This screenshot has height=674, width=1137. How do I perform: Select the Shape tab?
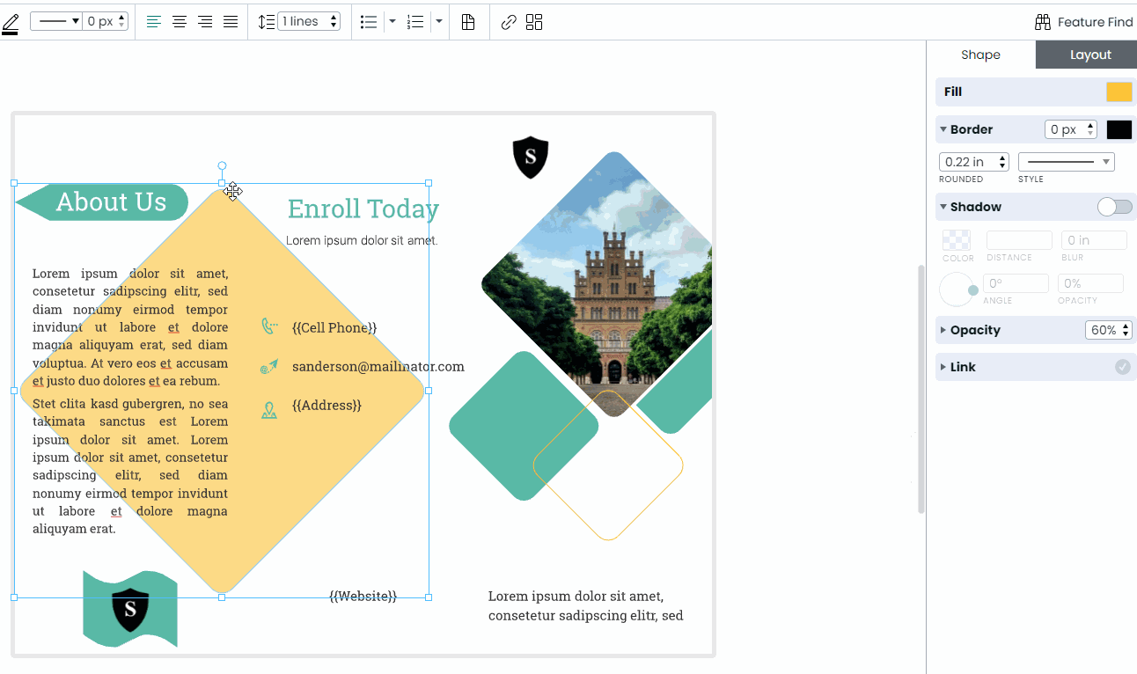click(x=980, y=55)
